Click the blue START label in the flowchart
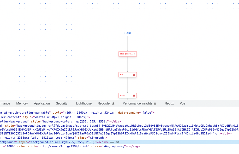The height and width of the screenshot is (154, 239). [128, 33]
